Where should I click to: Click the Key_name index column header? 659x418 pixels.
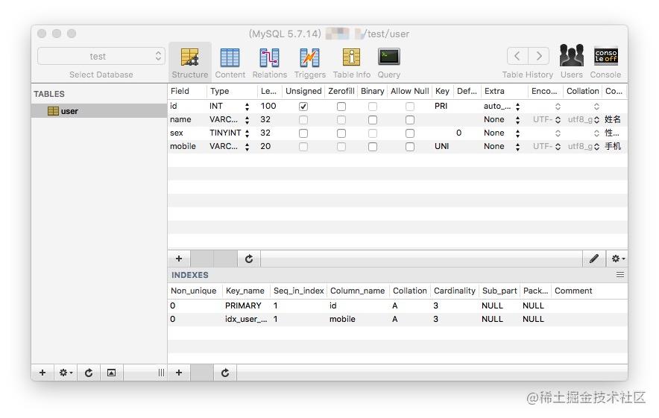245,291
